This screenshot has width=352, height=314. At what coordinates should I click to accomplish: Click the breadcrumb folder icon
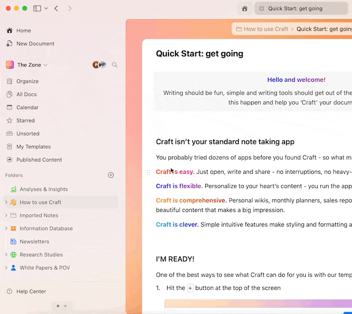point(238,29)
